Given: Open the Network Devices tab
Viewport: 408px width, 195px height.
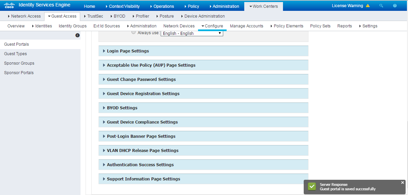Looking at the screenshot, I should pyautogui.click(x=179, y=26).
